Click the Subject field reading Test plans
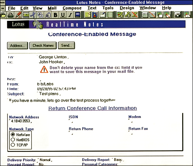 (49, 94)
